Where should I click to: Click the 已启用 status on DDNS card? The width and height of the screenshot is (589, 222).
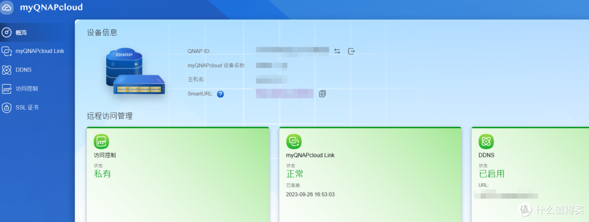[x=491, y=174]
